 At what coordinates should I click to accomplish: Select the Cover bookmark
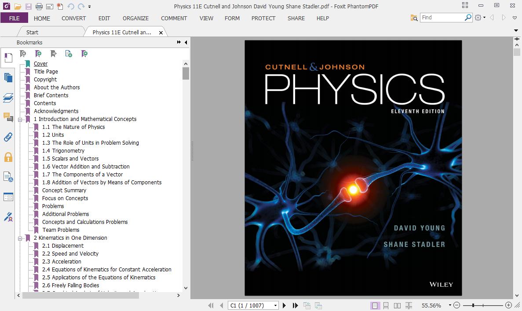tap(40, 64)
